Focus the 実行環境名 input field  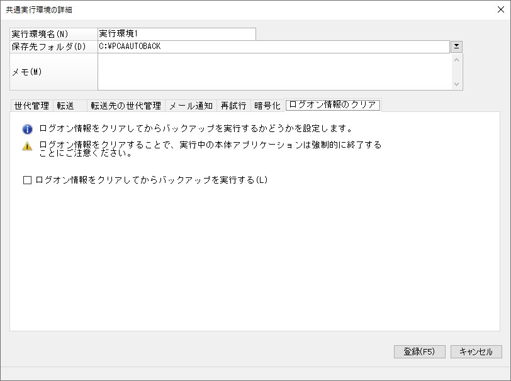click(x=177, y=34)
